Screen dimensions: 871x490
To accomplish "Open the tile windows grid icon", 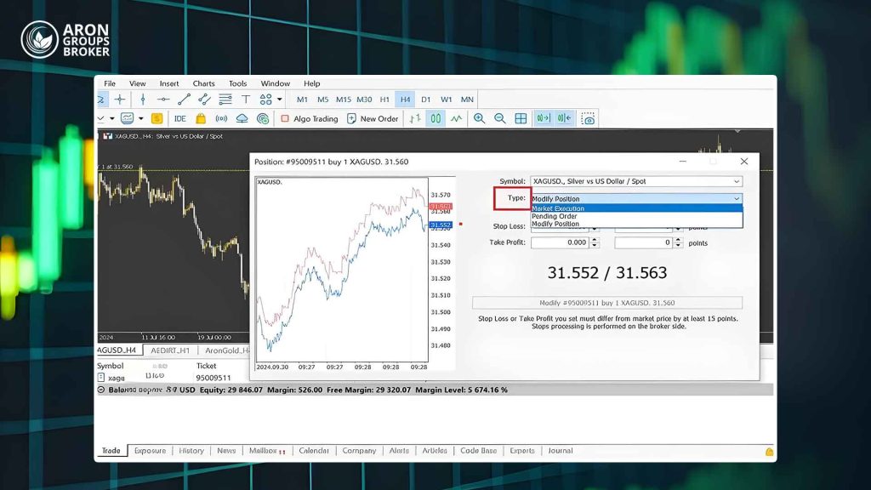I will click(521, 118).
